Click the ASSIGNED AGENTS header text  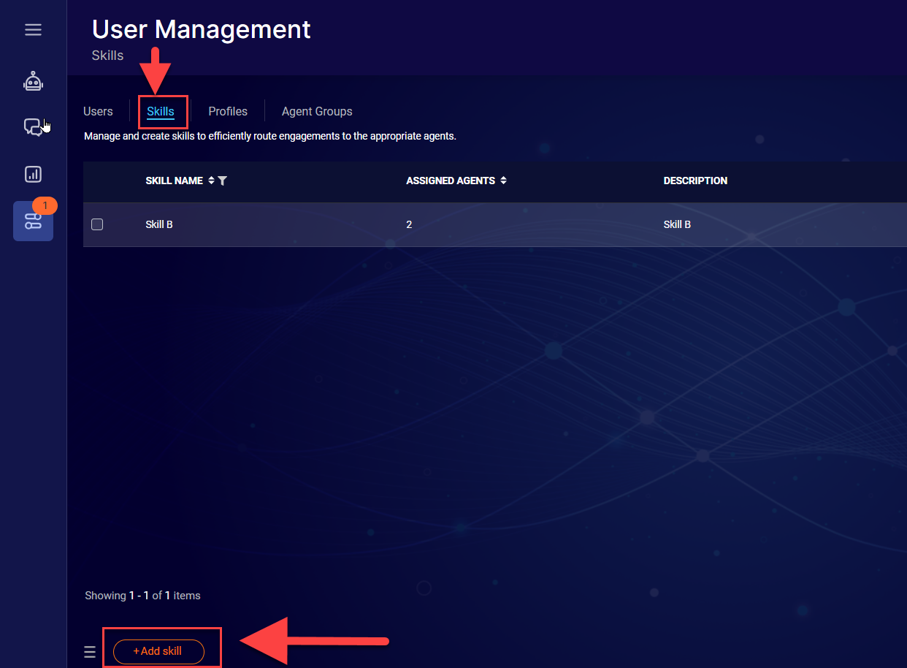tap(451, 181)
